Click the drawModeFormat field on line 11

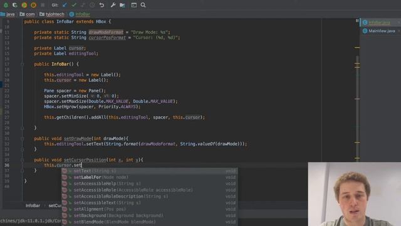click(106, 32)
